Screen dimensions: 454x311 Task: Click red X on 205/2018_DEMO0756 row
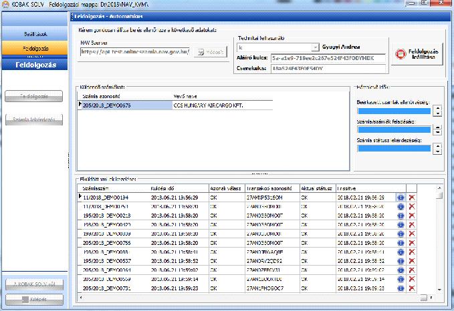(411, 243)
